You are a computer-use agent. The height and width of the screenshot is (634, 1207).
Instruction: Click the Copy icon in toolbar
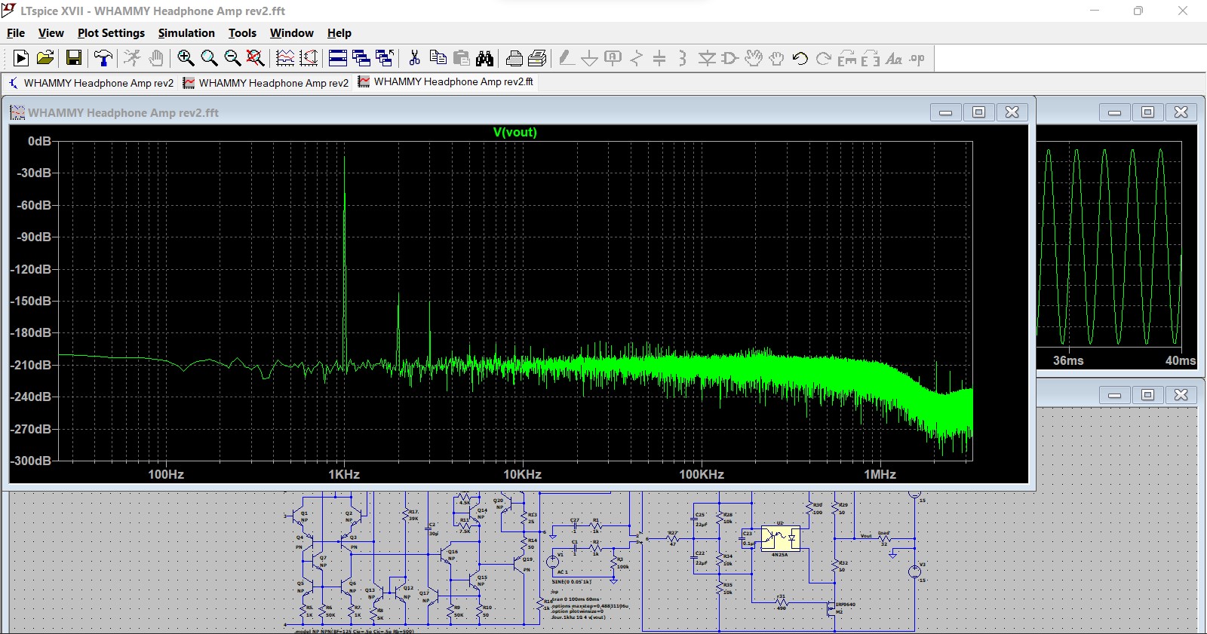(x=438, y=58)
